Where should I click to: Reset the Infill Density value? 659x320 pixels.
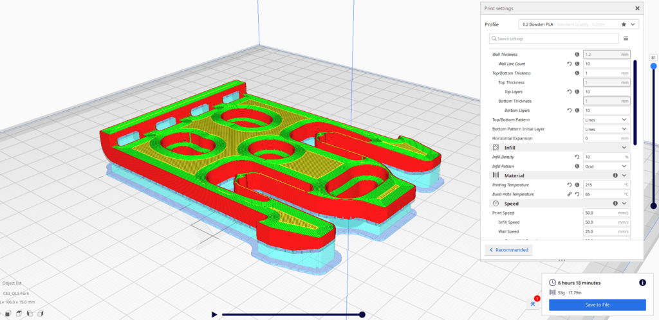tap(577, 157)
